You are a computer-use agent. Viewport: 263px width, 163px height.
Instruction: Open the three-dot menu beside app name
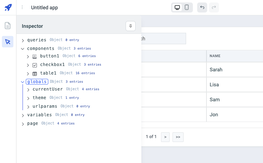click(22, 7)
